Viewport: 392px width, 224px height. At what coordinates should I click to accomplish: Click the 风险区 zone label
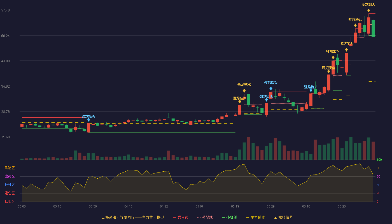10,168
